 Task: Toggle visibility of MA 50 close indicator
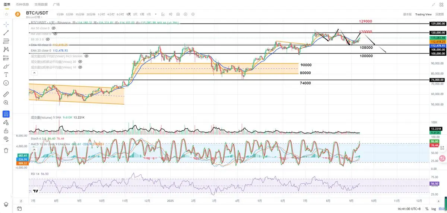[54, 28]
